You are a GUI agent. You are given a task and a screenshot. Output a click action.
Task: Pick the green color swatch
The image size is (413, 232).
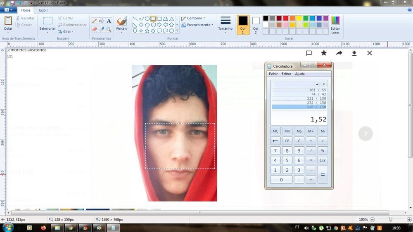(x=306, y=18)
